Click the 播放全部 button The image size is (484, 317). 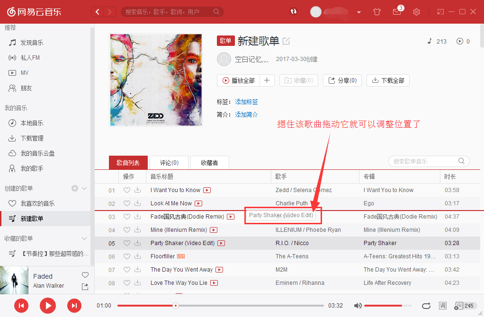[239, 80]
